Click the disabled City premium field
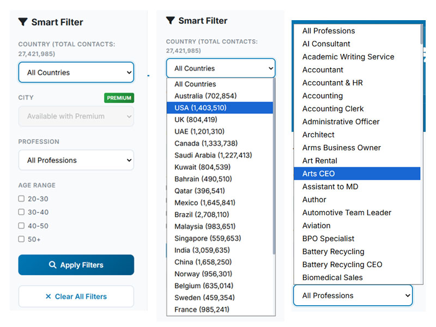The height and width of the screenshot is (327, 436). click(x=76, y=116)
